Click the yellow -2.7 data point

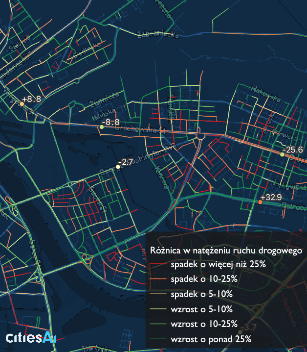click(118, 167)
